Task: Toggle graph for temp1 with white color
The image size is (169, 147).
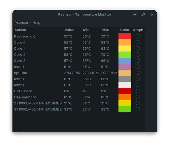Action: [138, 85]
